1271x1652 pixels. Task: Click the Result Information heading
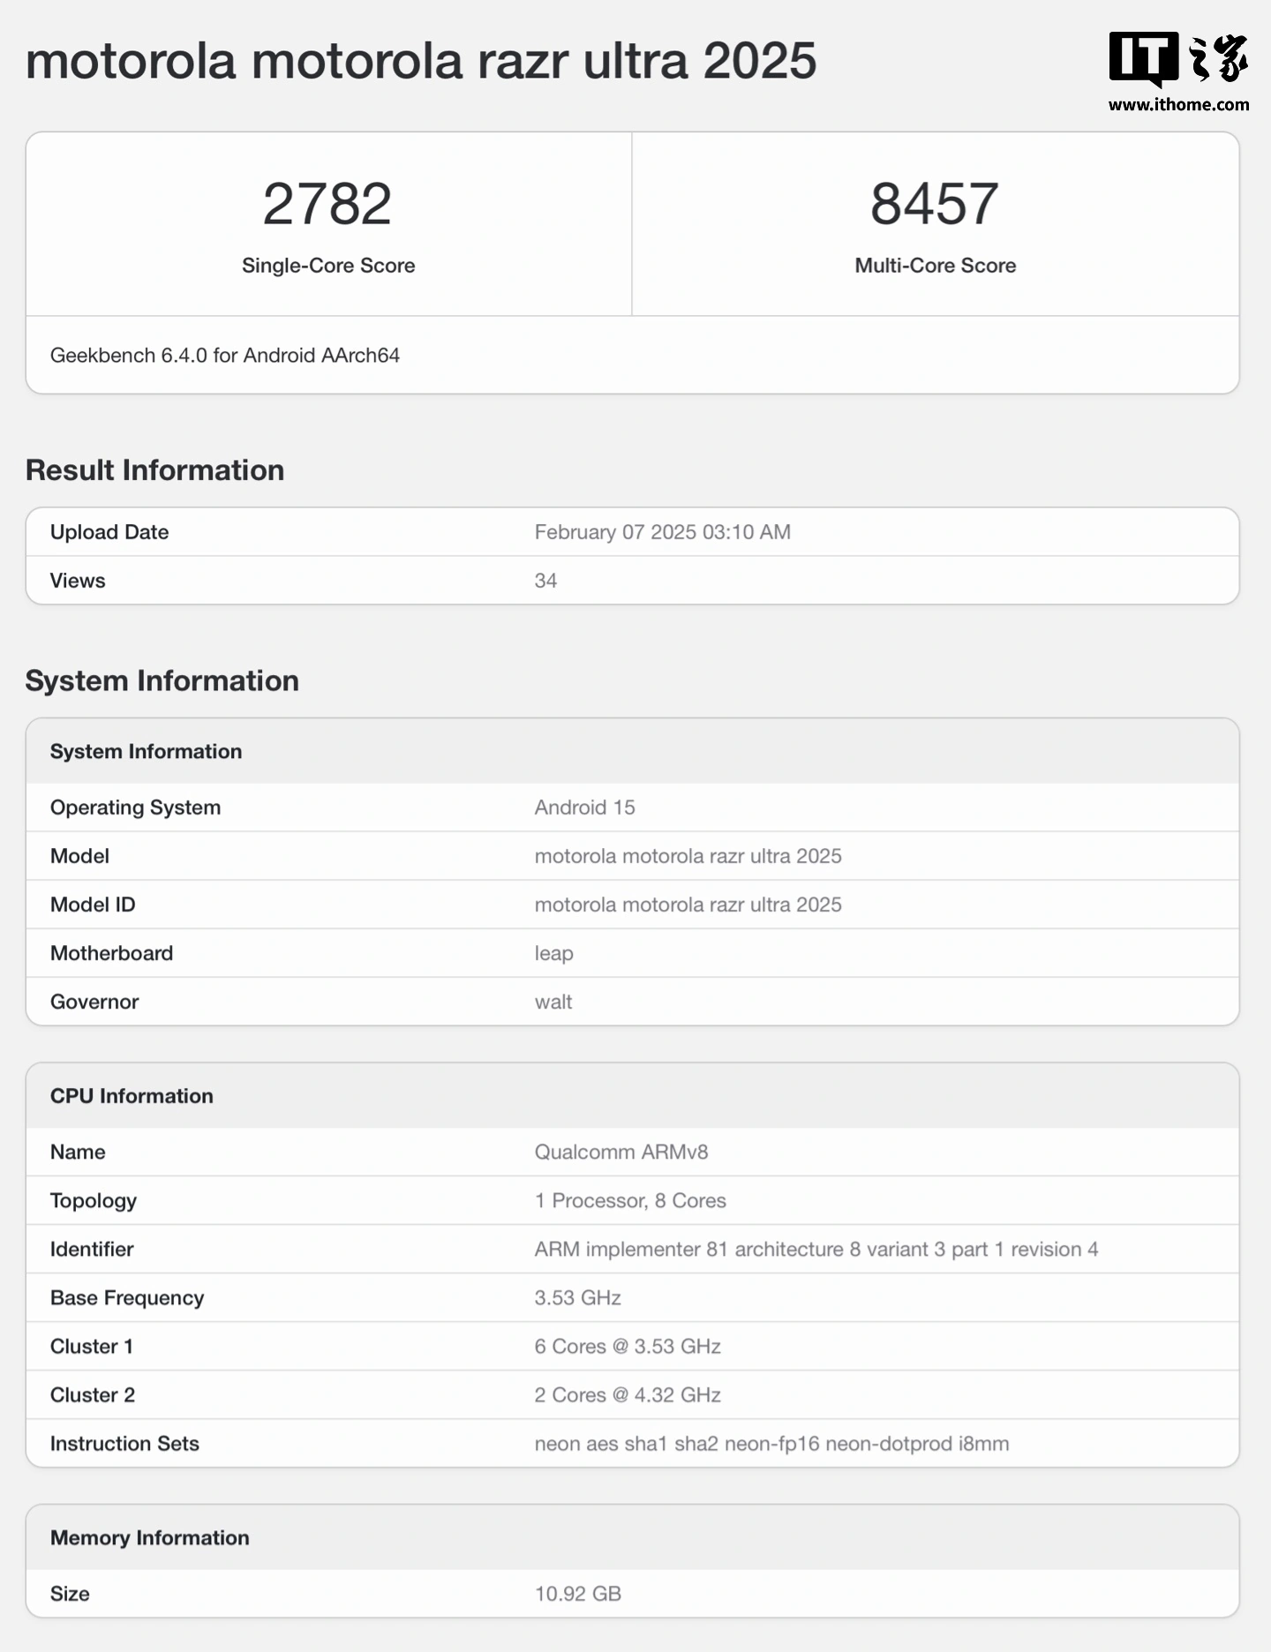(154, 470)
